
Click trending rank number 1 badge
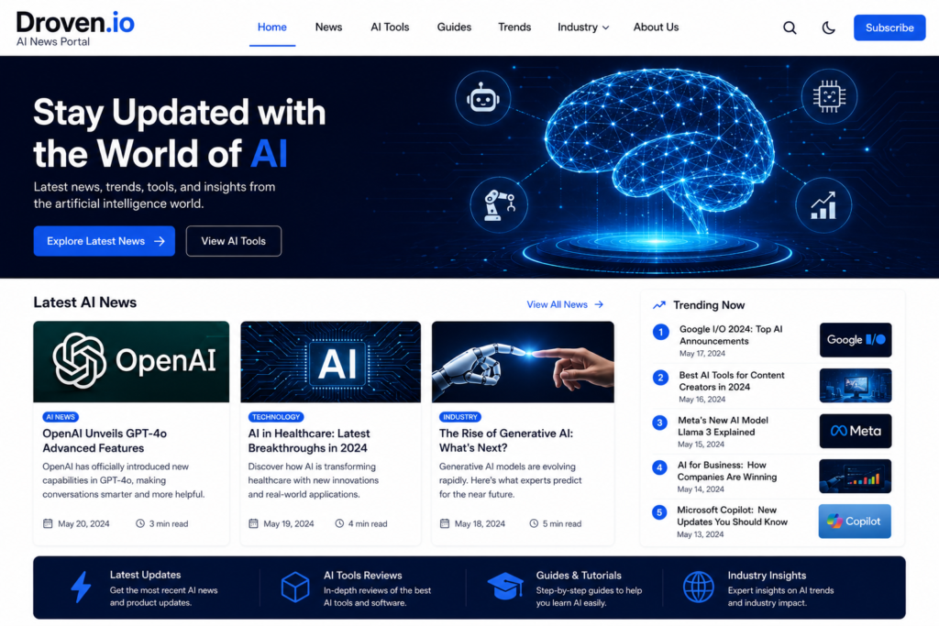660,332
